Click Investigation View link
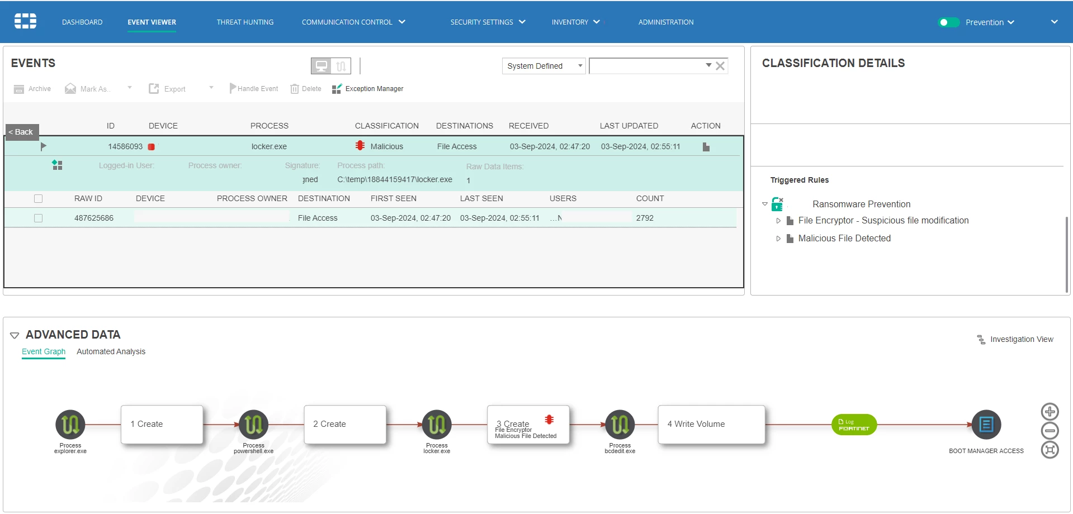The width and height of the screenshot is (1073, 514). (x=1022, y=339)
